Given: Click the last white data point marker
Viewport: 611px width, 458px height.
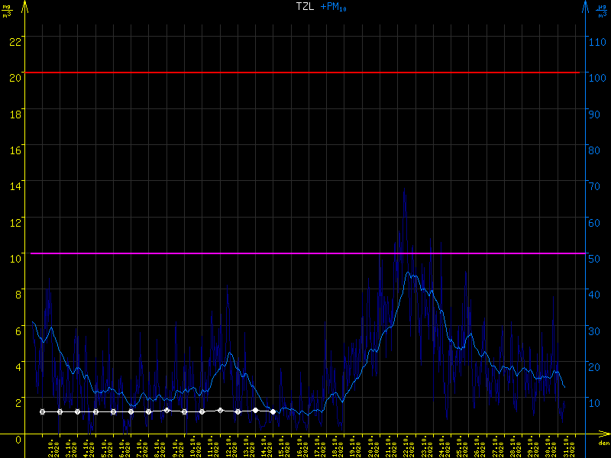Looking at the screenshot, I should [x=273, y=411].
